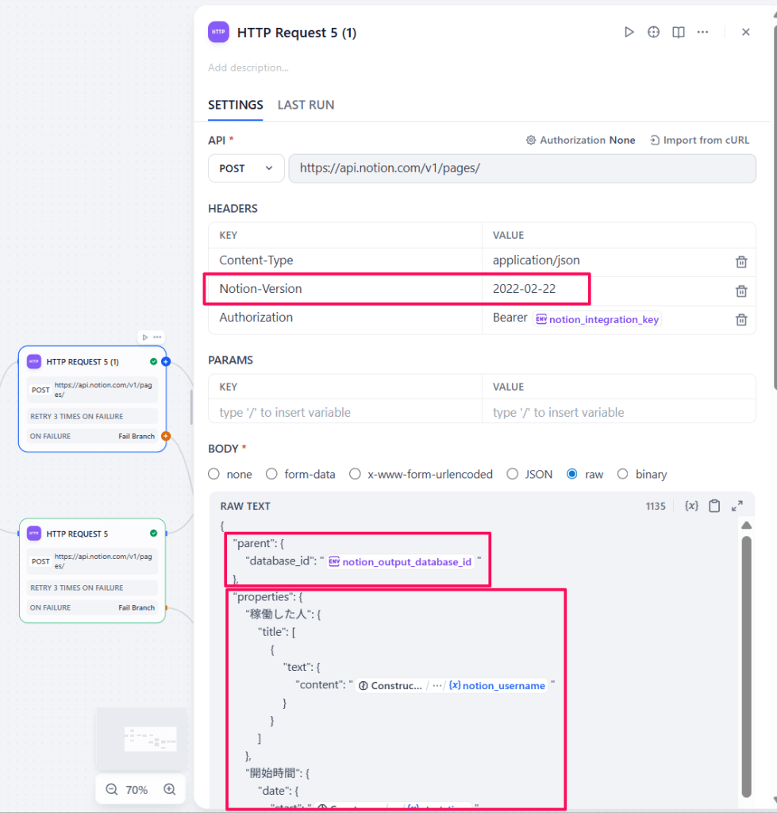Delete the Authorization header row
Viewport: 777px width, 813px height.
point(740,319)
